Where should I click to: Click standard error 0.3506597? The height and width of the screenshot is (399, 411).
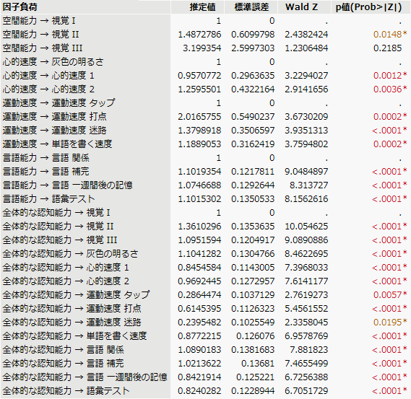(253, 131)
